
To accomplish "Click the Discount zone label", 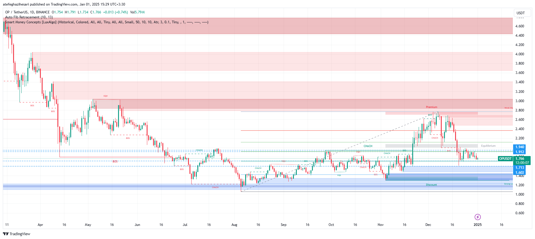I will [x=431, y=185].
